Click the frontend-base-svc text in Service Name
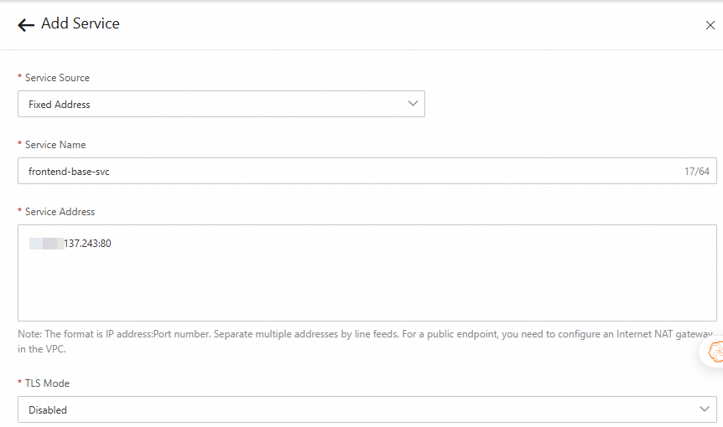Viewport: 723px width, 427px height. [70, 172]
